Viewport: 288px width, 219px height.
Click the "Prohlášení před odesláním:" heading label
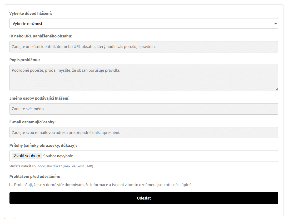tap(35, 177)
